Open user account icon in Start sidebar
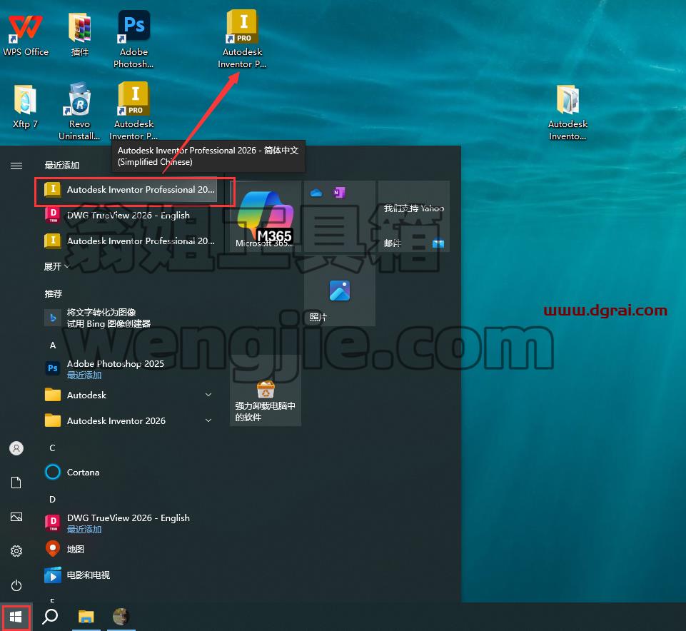Screen dimensions: 686x631 [16, 448]
